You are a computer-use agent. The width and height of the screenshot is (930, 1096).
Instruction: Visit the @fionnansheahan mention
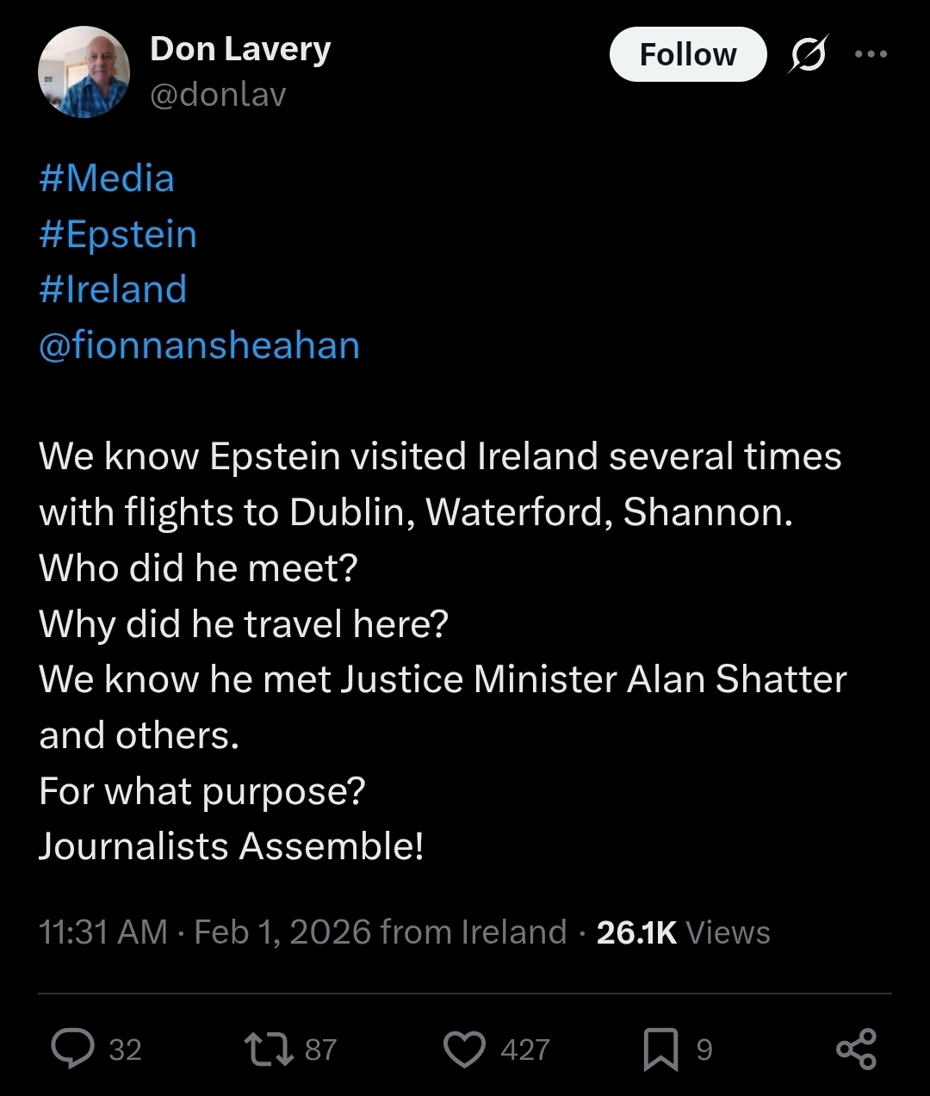coord(199,345)
